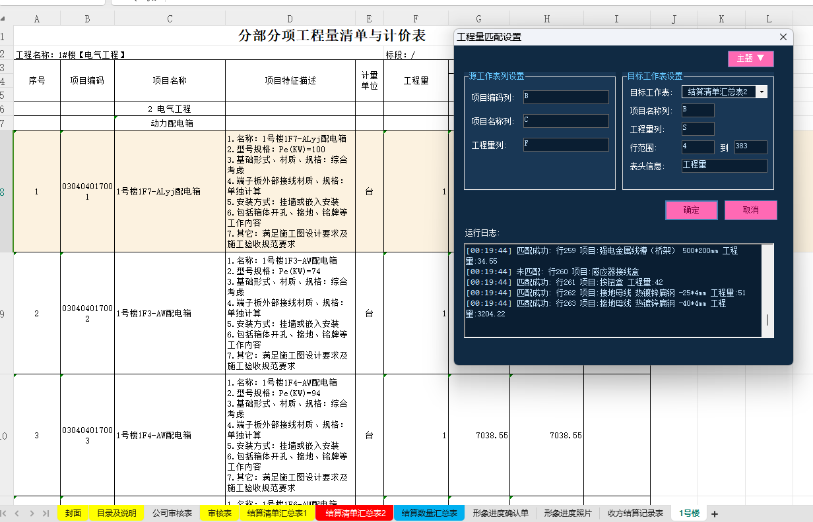Viewport: 813px width, 522px height.
Task: Switch to the 目录及说明 sheet tab
Action: (116, 513)
